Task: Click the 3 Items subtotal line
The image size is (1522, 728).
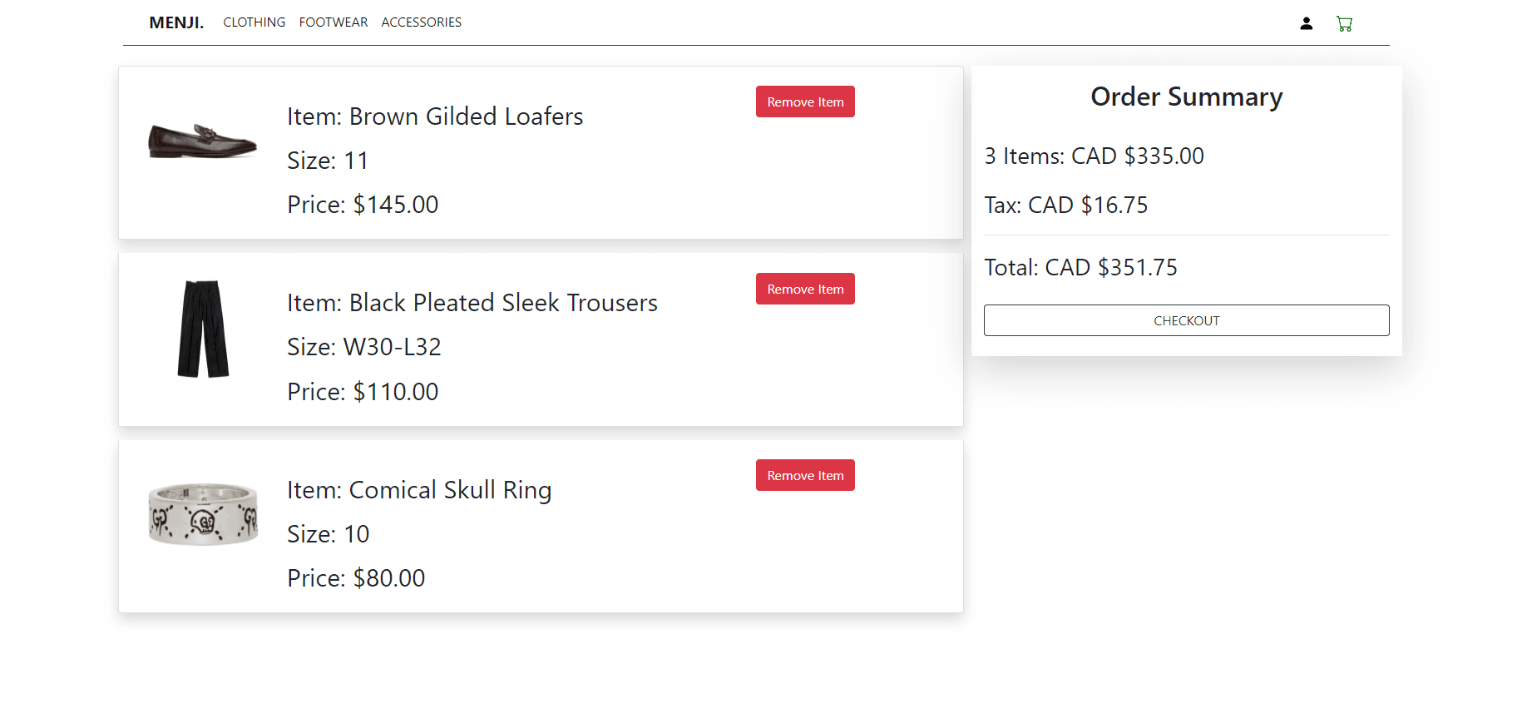Action: click(1094, 156)
